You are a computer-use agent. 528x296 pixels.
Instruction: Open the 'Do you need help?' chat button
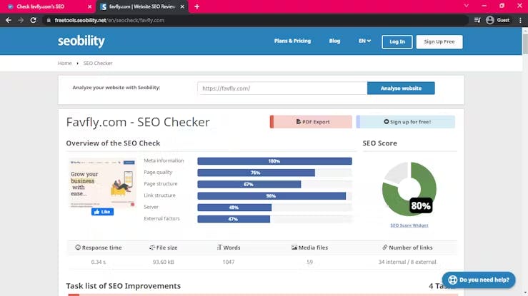pyautogui.click(x=479, y=280)
